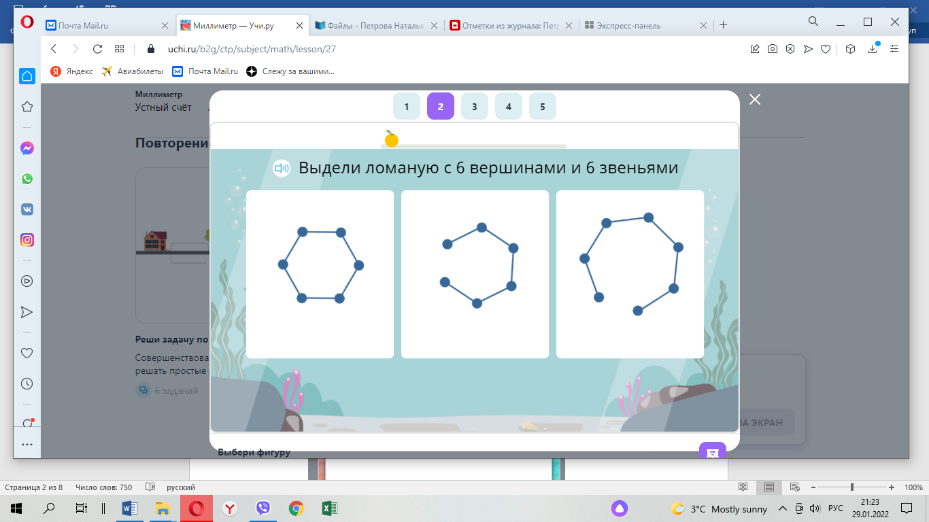Viewport: 929px width, 522px height.
Task: Click the orange progress marker
Action: (x=391, y=139)
